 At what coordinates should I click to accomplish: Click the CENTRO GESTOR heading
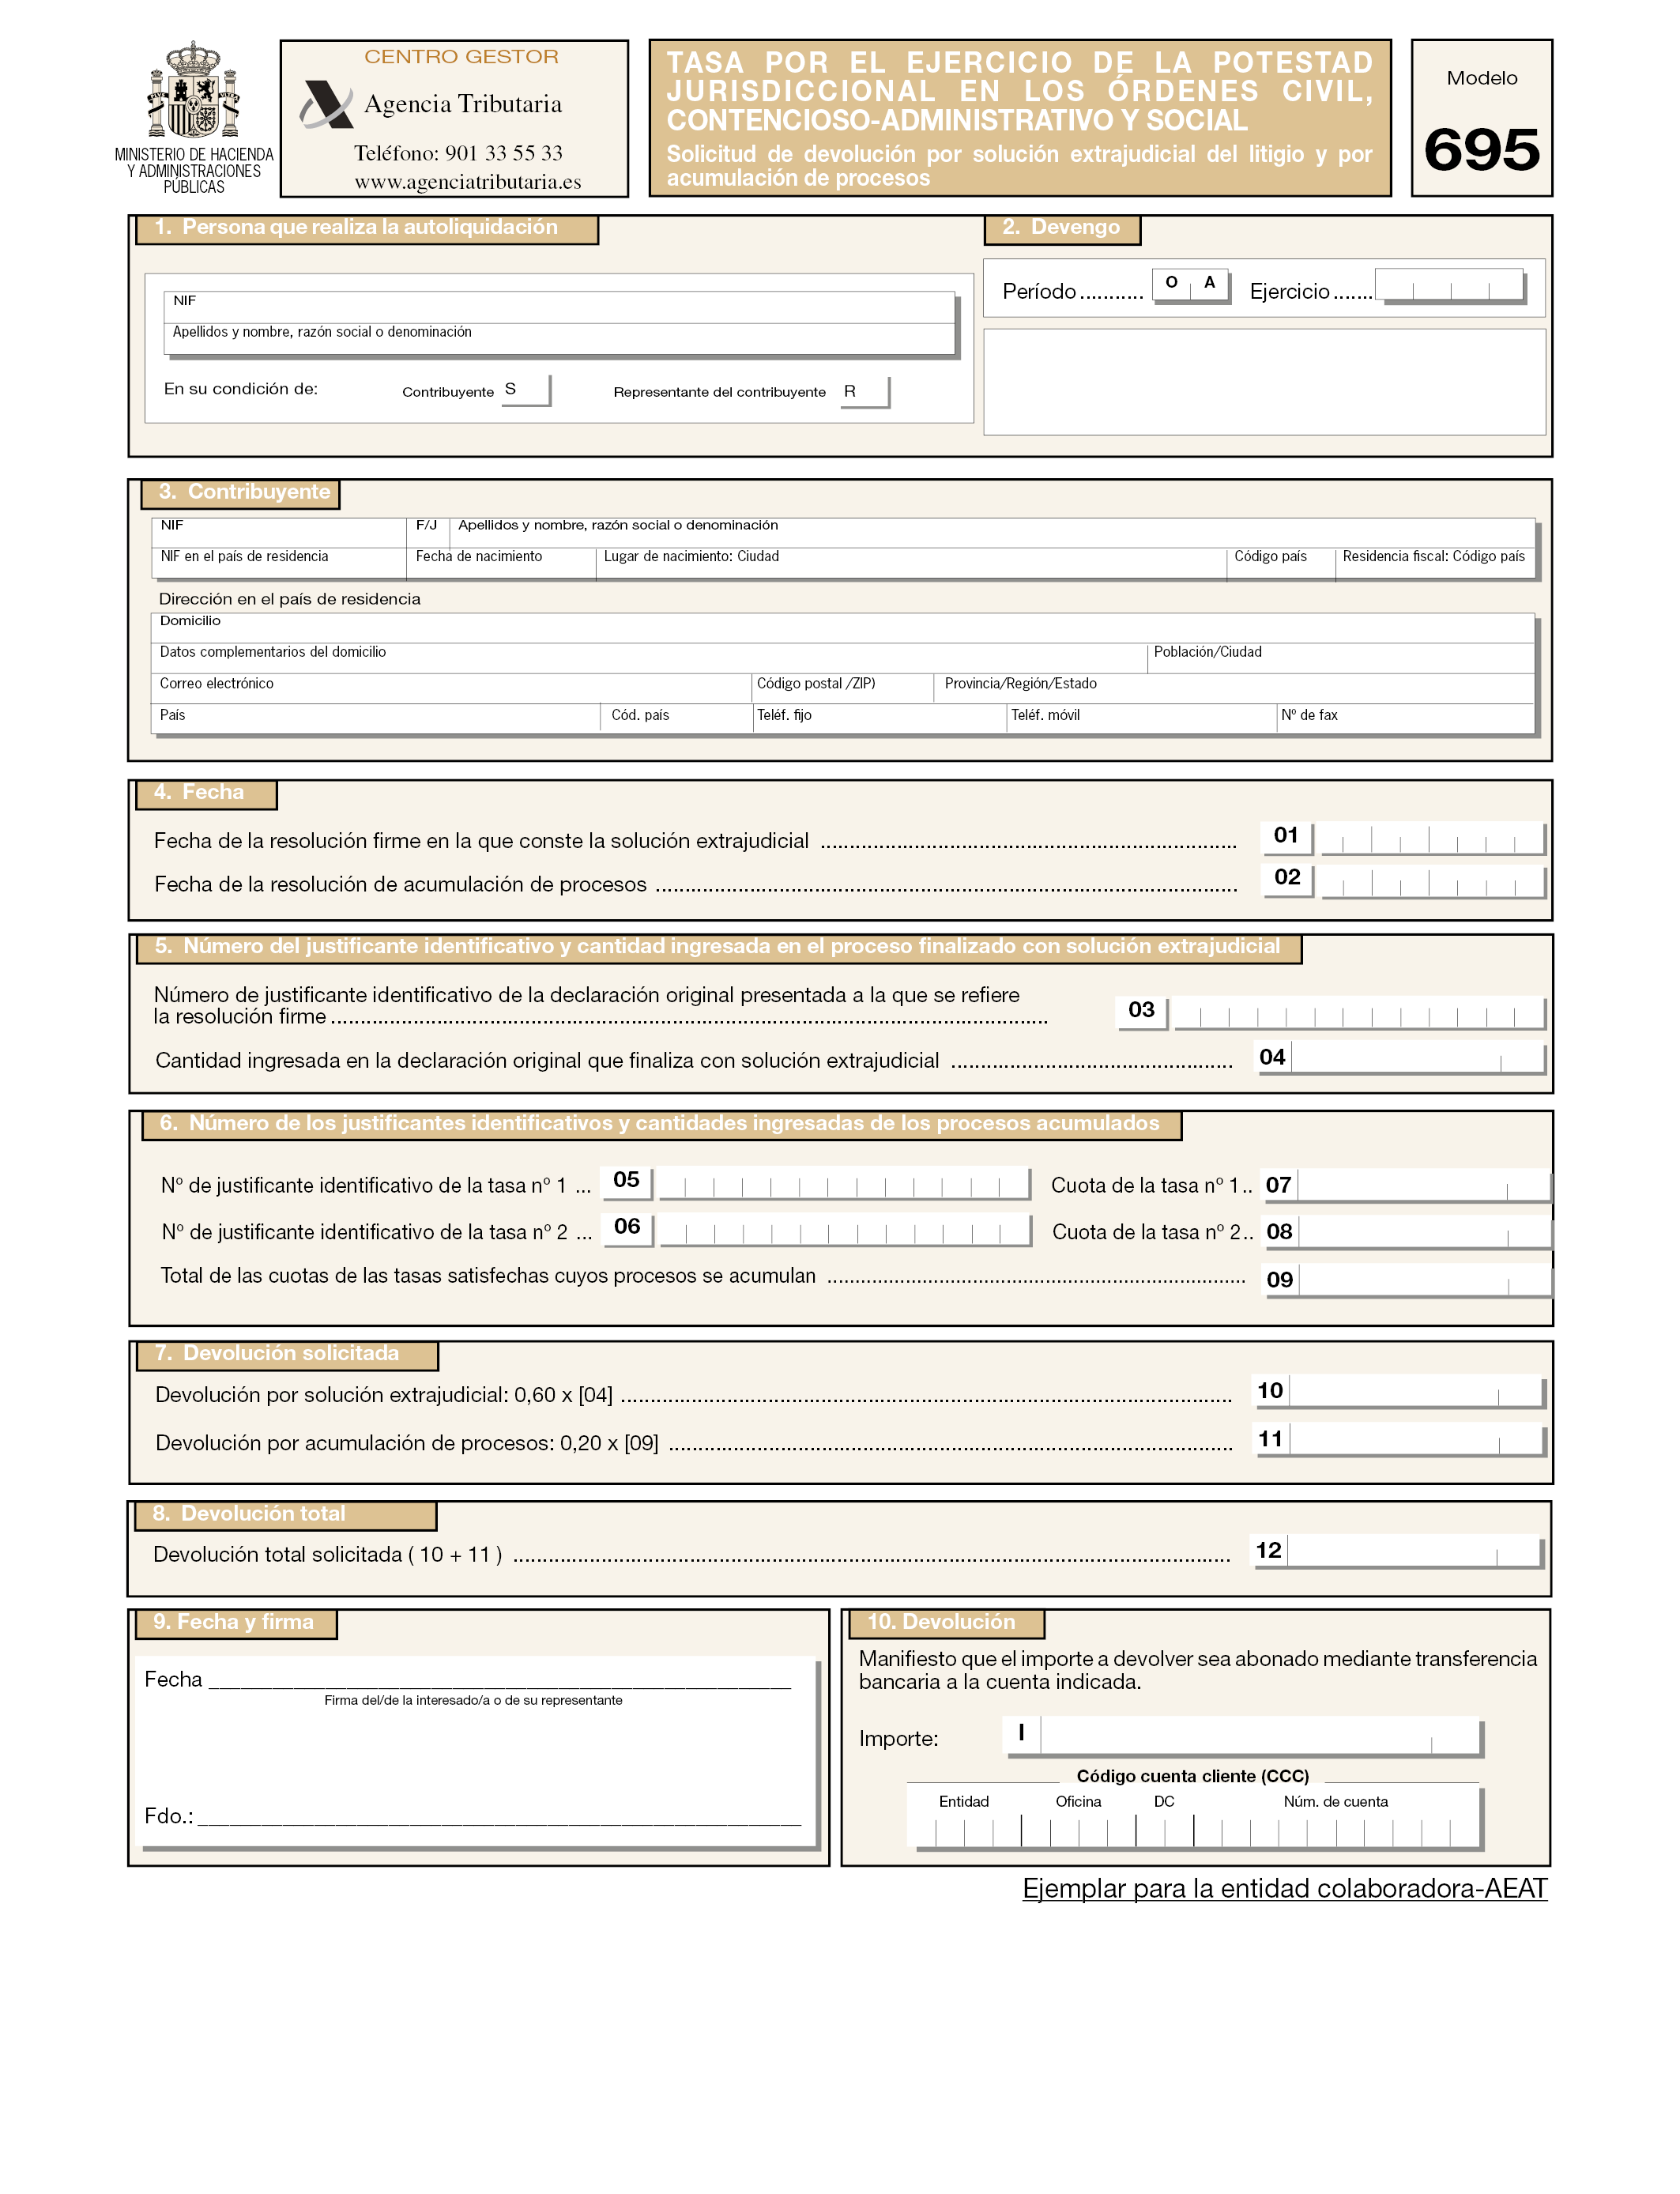point(461,57)
